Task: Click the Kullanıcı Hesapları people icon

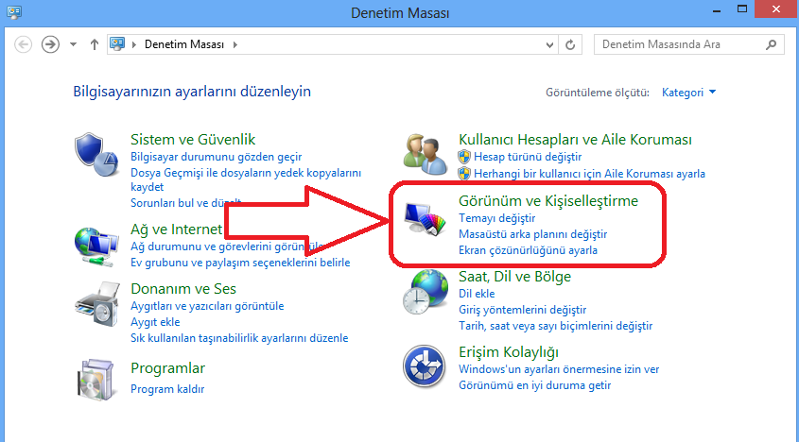Action: click(426, 152)
